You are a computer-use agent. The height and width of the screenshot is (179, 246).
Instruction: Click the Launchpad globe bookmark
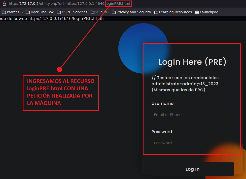(x=207, y=12)
